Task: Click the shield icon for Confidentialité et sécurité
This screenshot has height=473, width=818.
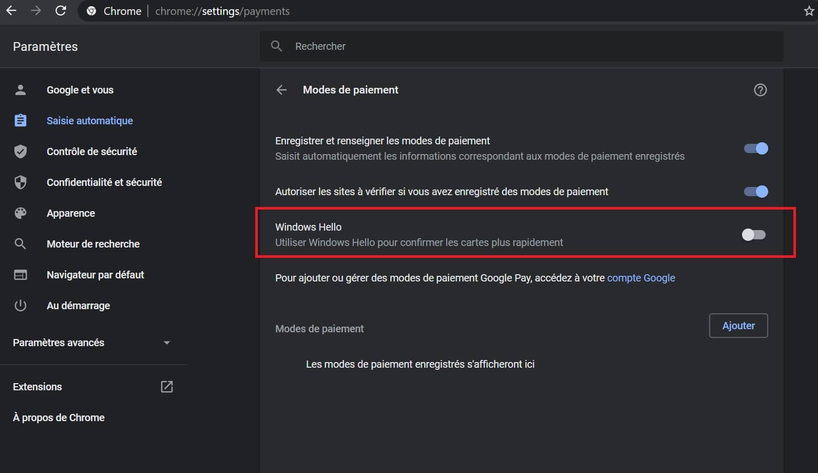Action: click(21, 182)
